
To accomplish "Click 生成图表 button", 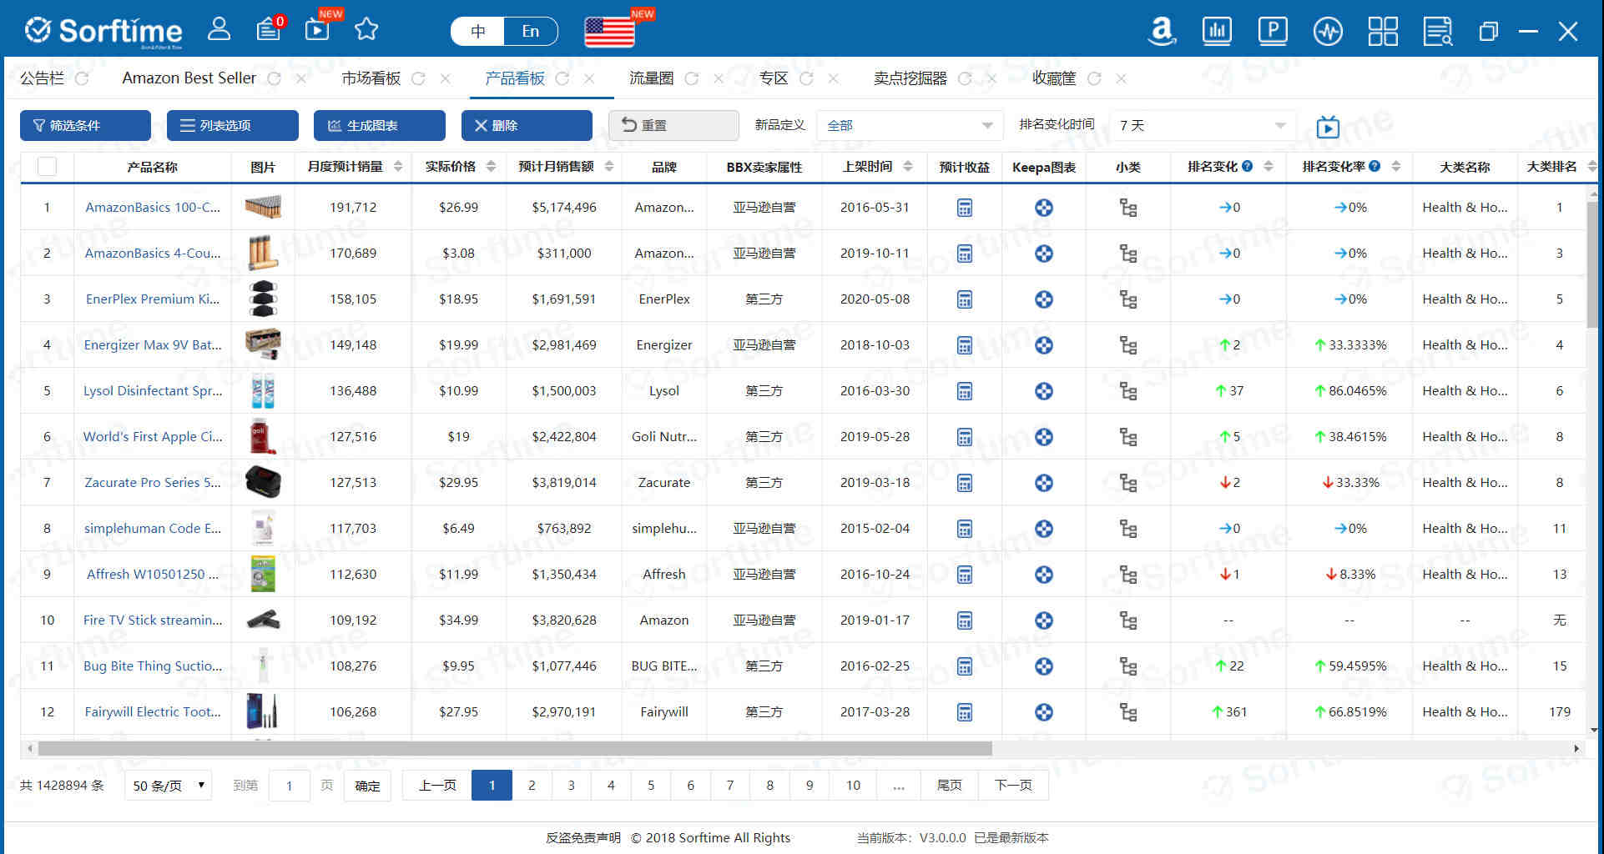I will [380, 126].
